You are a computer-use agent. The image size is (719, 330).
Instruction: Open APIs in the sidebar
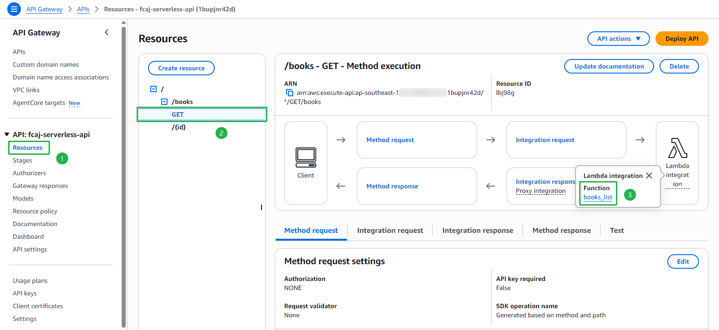(x=19, y=52)
